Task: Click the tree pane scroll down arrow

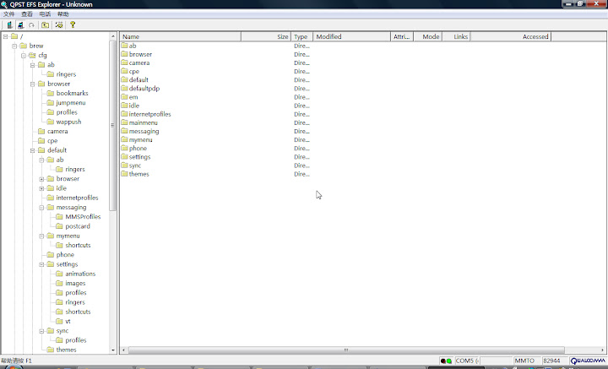Action: [x=113, y=350]
